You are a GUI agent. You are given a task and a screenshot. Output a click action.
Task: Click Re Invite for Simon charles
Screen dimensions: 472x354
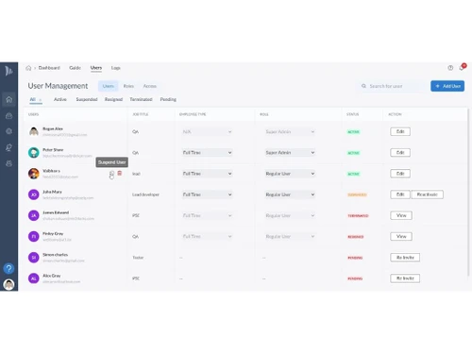tap(405, 258)
